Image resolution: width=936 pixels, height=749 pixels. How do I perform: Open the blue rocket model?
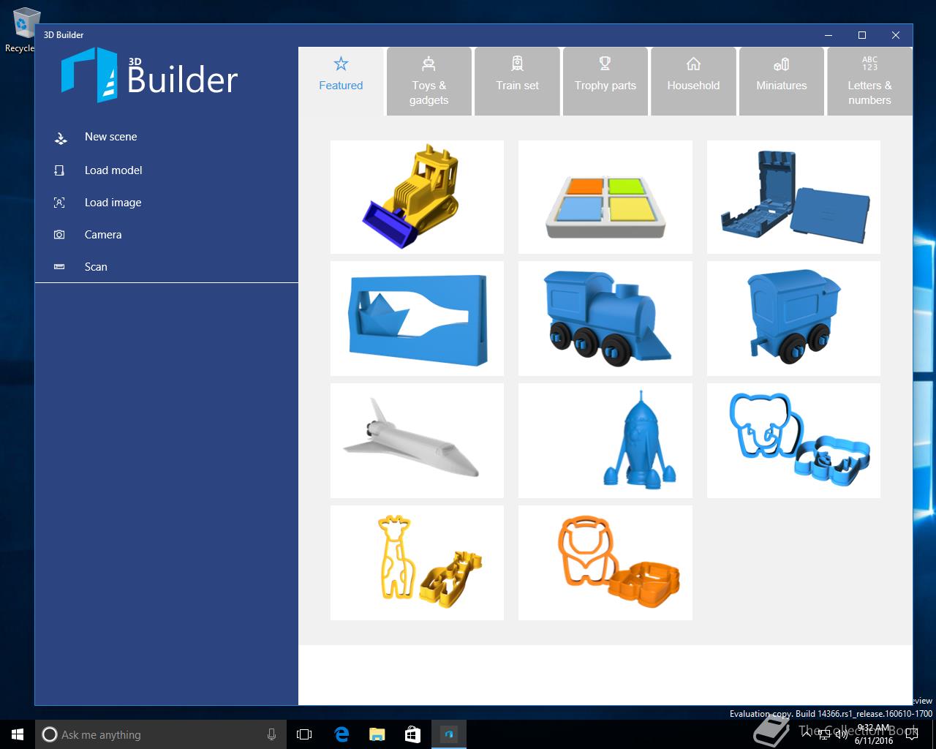point(605,441)
